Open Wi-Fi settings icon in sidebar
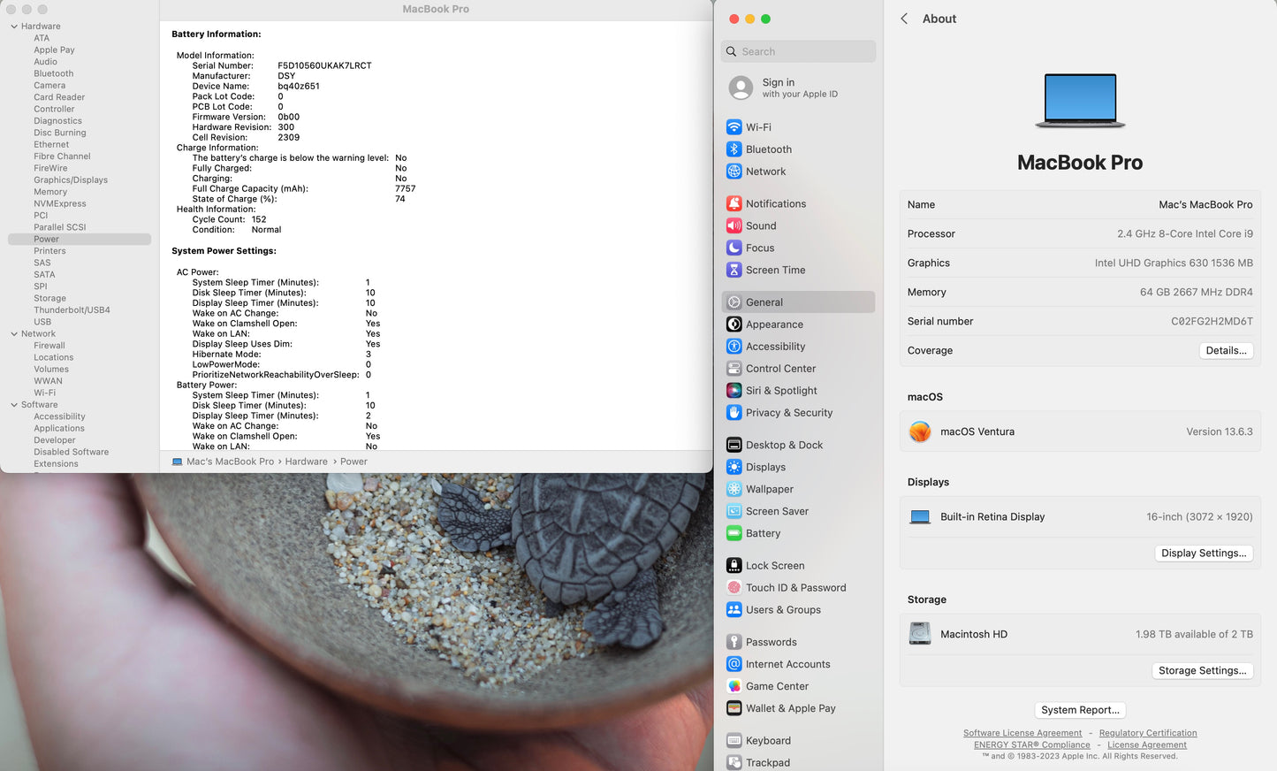 point(734,127)
